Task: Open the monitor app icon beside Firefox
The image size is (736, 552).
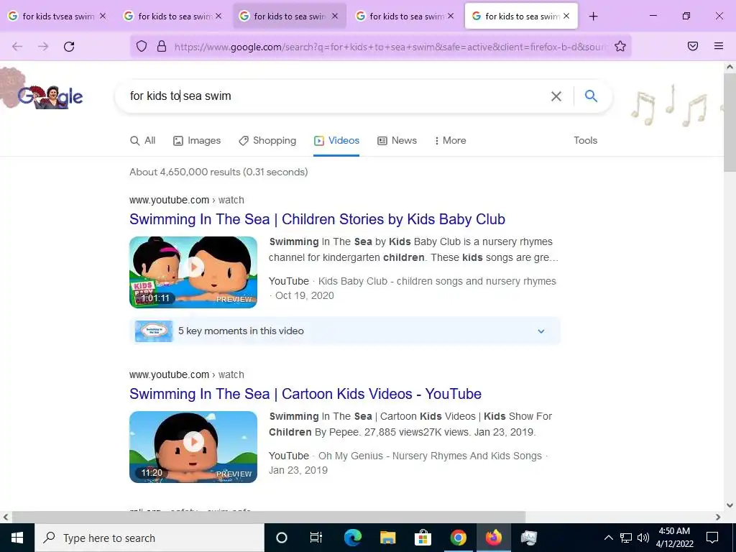Action: click(x=528, y=538)
